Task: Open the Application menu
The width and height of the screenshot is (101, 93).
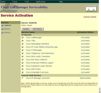Action: coord(40,2)
